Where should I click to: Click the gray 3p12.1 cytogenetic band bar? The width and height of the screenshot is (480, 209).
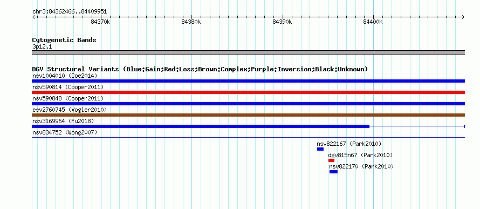(x=248, y=52)
